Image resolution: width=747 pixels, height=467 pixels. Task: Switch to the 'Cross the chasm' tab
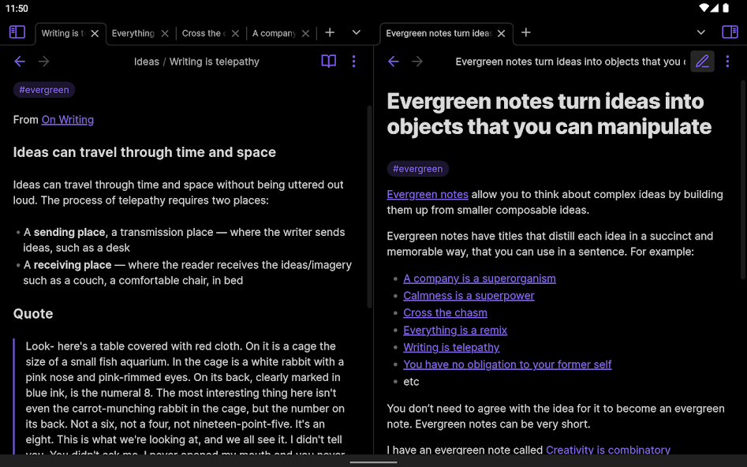[203, 33]
